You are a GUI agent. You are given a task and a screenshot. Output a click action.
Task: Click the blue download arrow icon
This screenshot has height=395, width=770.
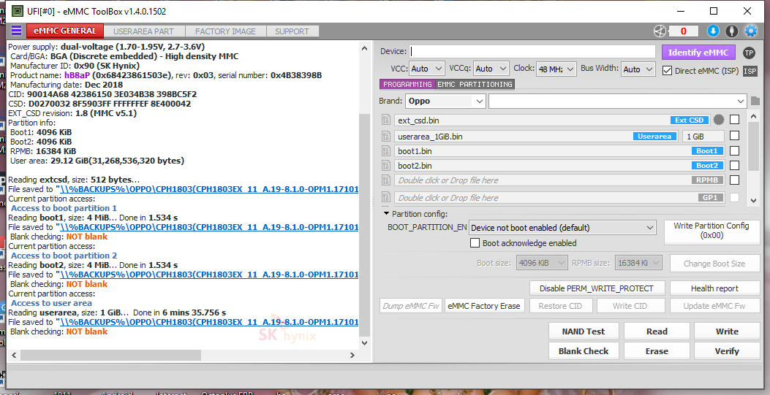click(713, 31)
